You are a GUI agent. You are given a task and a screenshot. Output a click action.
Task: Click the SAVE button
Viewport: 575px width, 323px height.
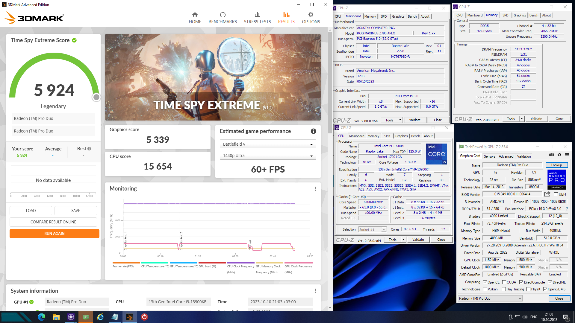click(76, 211)
